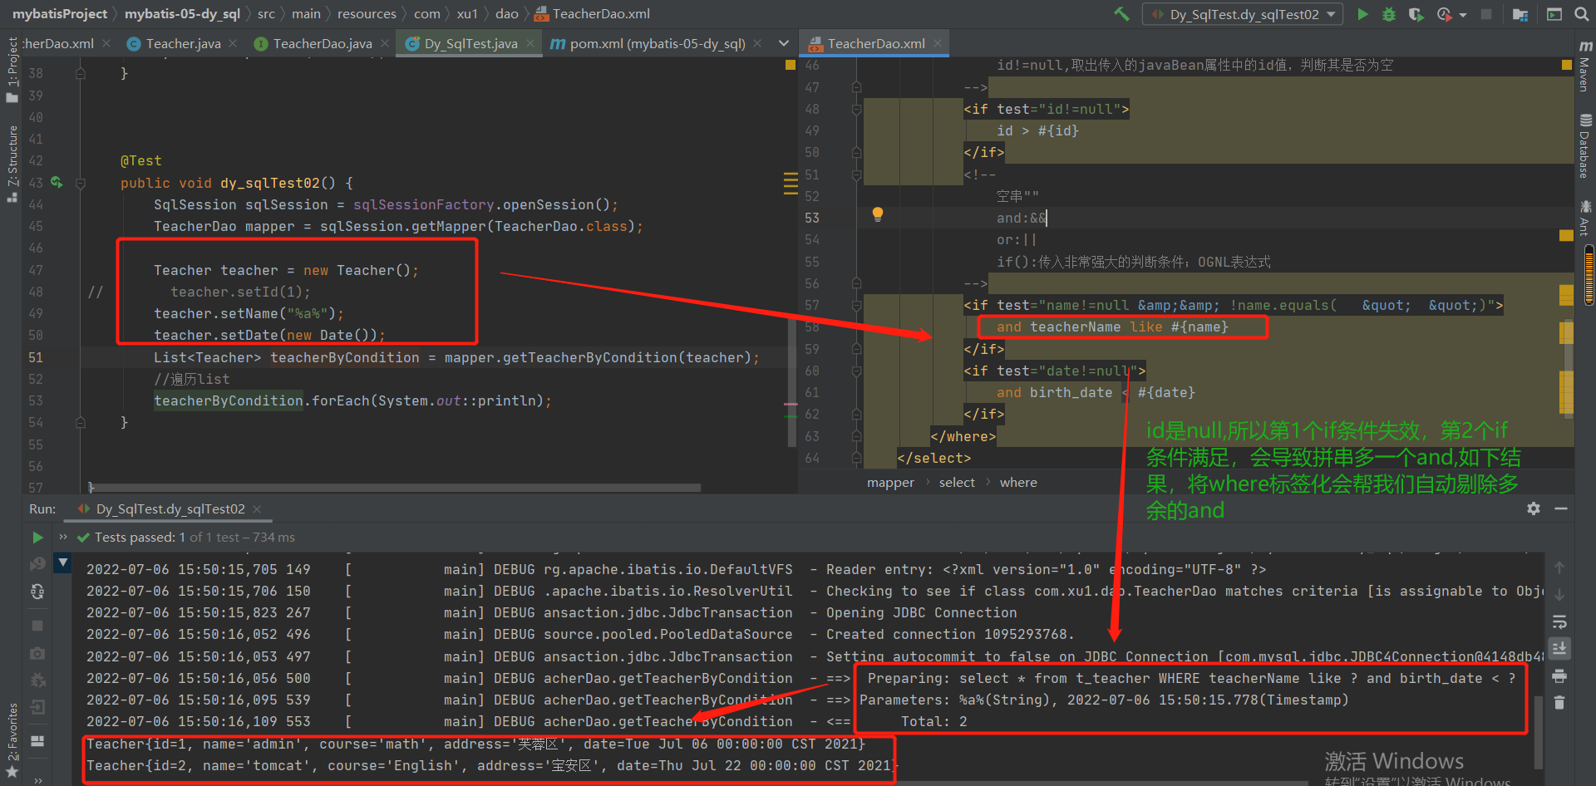Open Project Structure icon
Viewport: 1596px width, 786px height.
click(1520, 14)
